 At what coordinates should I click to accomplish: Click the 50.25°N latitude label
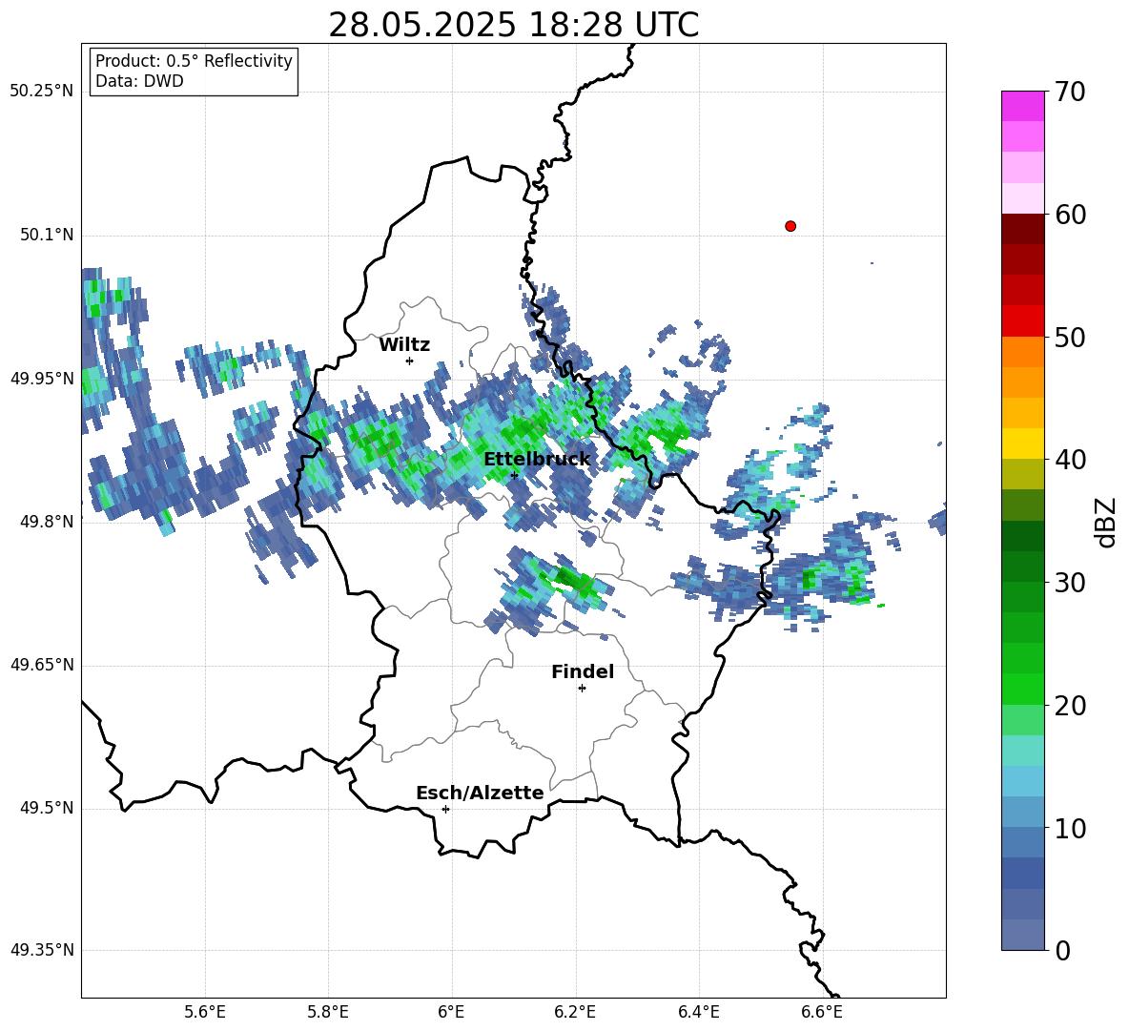[42, 92]
